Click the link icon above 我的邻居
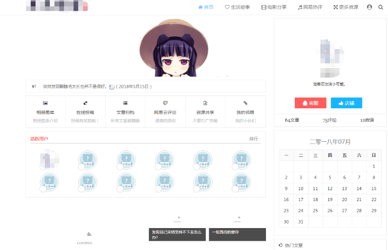388x250 pixels. 245,103
